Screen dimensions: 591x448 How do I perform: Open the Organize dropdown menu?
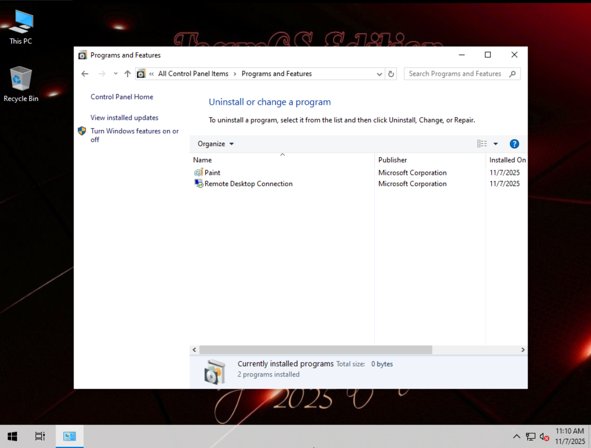[216, 144]
